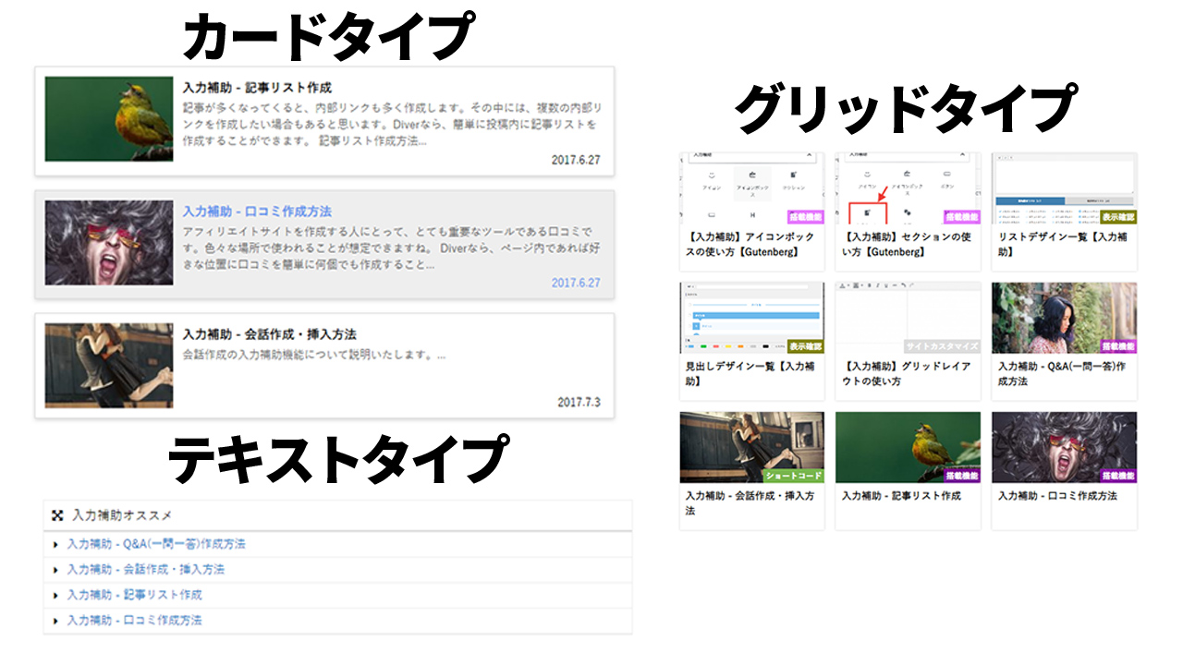Click the 搭載機能 badge on the Q&A grid card
This screenshot has height=665, width=1183.
coord(1117,346)
